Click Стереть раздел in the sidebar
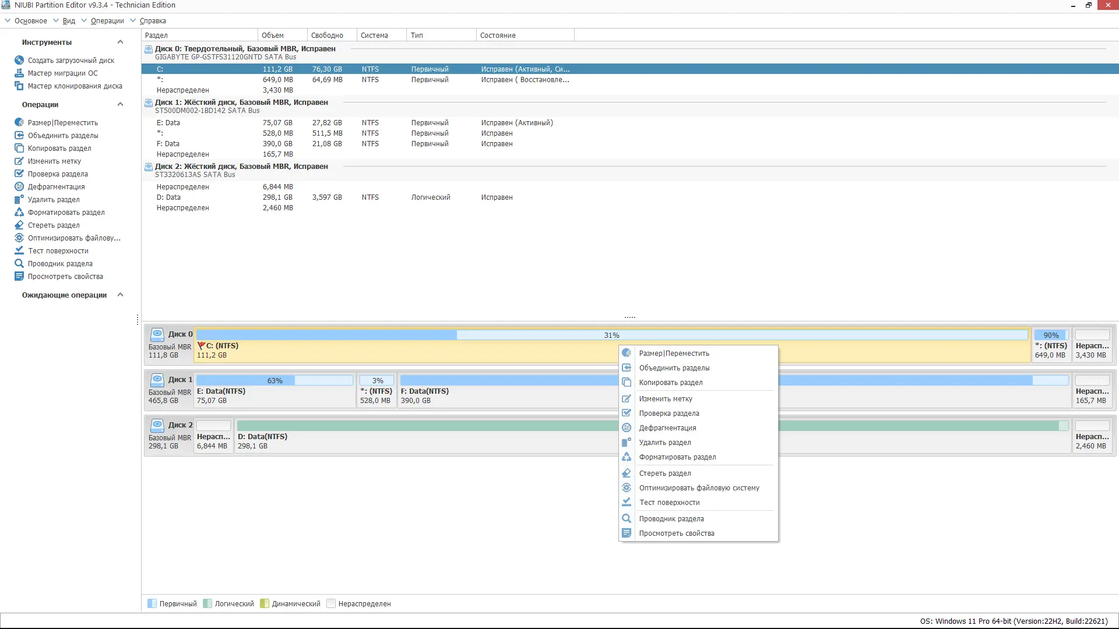This screenshot has width=1119, height=629. click(54, 225)
